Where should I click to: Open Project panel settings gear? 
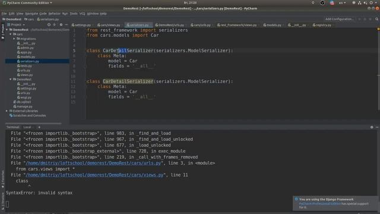coord(61,25)
